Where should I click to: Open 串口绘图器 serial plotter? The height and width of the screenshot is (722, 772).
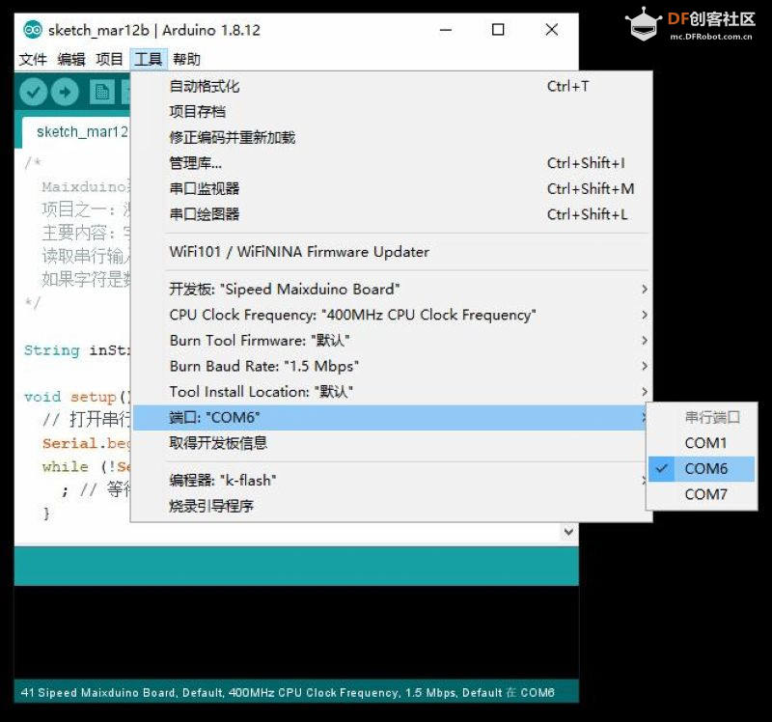[x=393, y=214]
